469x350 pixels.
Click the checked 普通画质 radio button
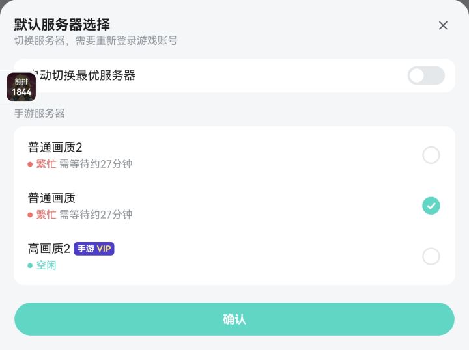pos(431,206)
